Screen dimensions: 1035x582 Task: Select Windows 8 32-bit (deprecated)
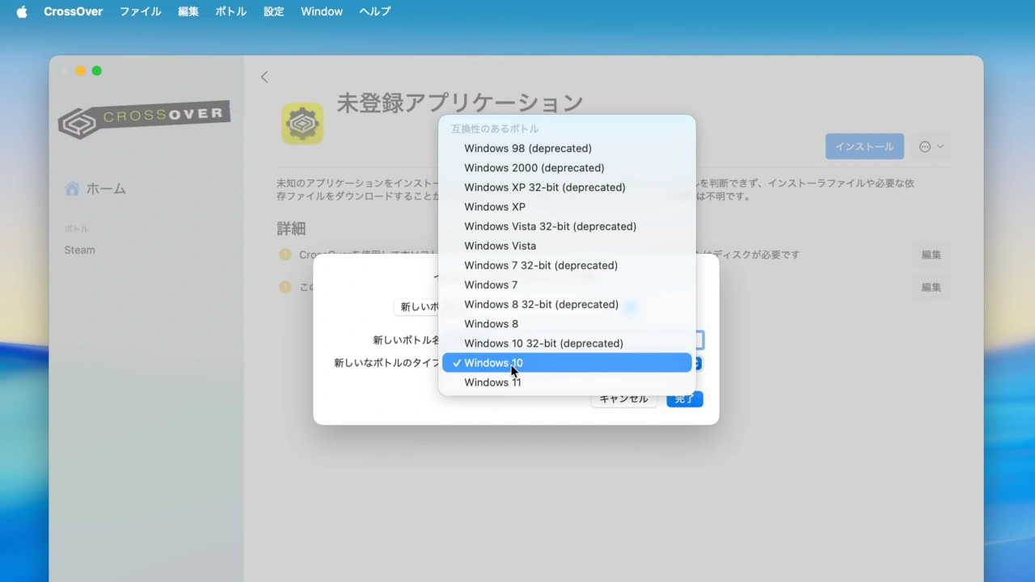567,305
